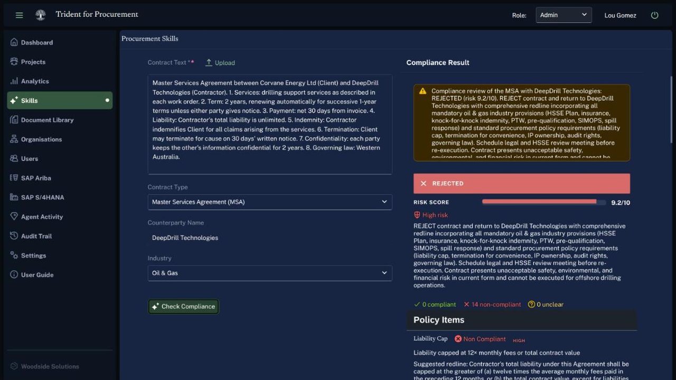Open the Skills menu item
The height and width of the screenshot is (380, 676).
pos(60,100)
